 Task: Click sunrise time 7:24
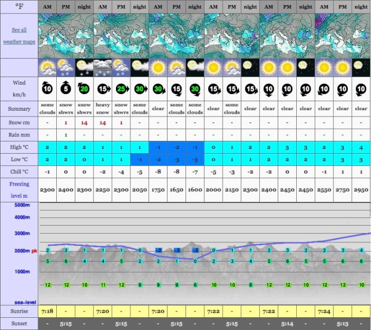click(324, 311)
